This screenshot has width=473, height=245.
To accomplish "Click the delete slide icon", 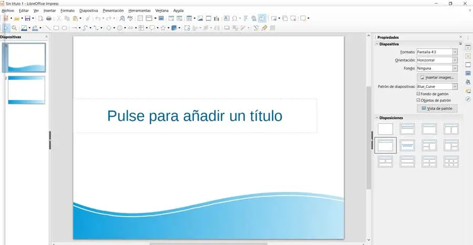I will click(x=293, y=18).
